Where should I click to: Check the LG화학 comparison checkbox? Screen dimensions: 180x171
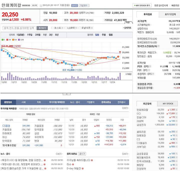click(x=65, y=28)
